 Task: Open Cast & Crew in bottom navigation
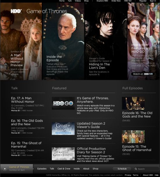click(x=64, y=169)
